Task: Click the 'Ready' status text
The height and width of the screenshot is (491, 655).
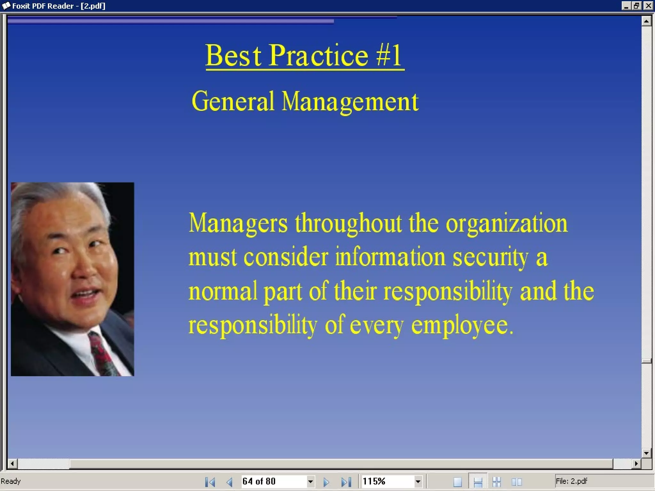Action: (11, 481)
